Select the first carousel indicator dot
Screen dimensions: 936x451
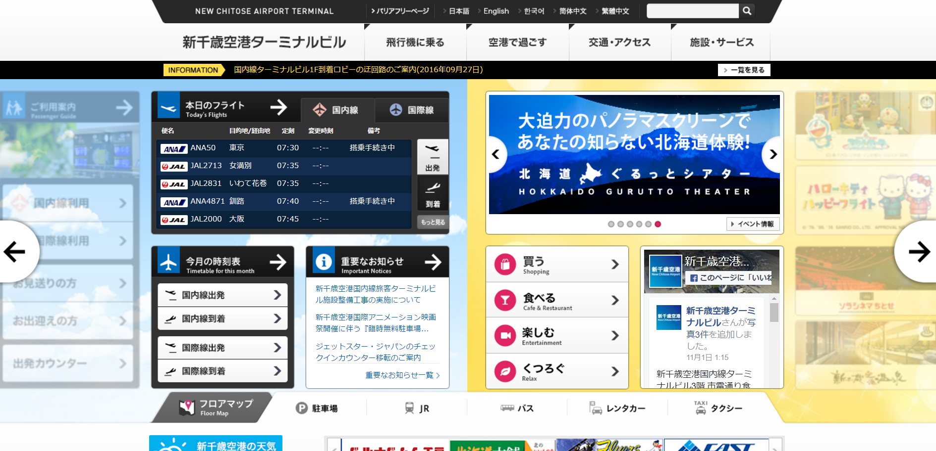pyautogui.click(x=611, y=224)
